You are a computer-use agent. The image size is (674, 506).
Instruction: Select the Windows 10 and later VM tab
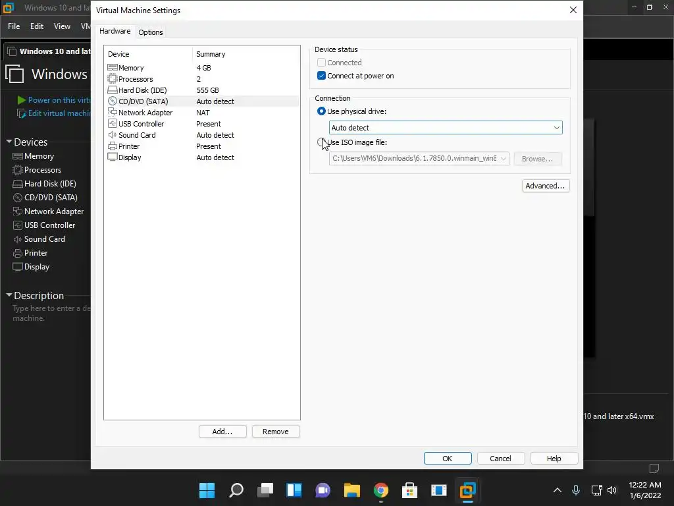48,51
